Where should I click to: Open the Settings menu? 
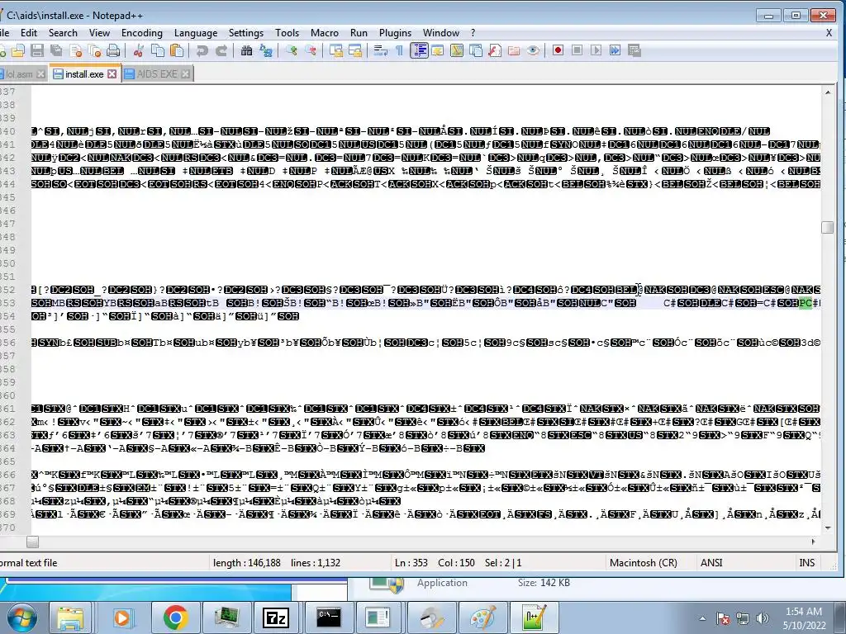pyautogui.click(x=246, y=33)
